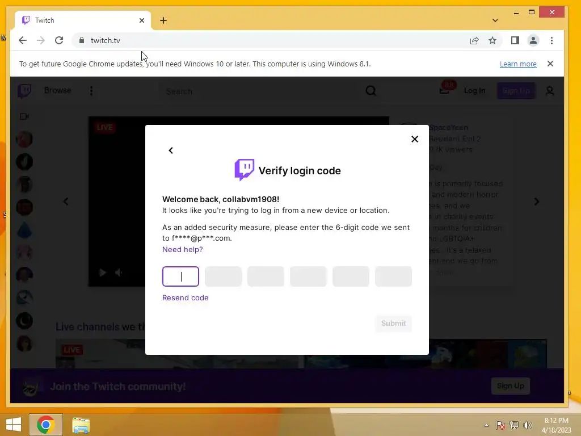Select the fifth code digit box
The image size is (581, 436).
(x=351, y=276)
